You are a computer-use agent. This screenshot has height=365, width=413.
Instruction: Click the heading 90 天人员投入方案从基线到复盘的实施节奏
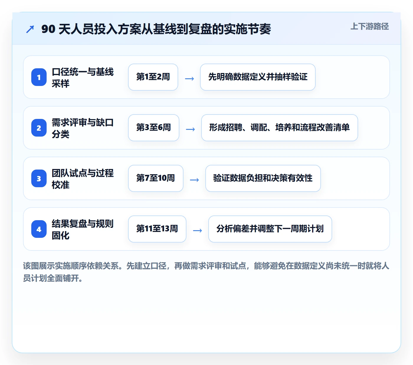[x=156, y=29]
